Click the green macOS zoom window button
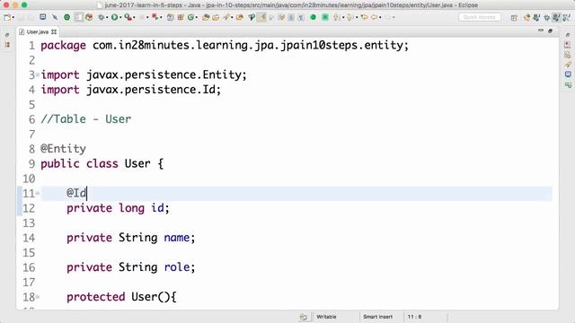575x323 pixels. tap(24, 5)
